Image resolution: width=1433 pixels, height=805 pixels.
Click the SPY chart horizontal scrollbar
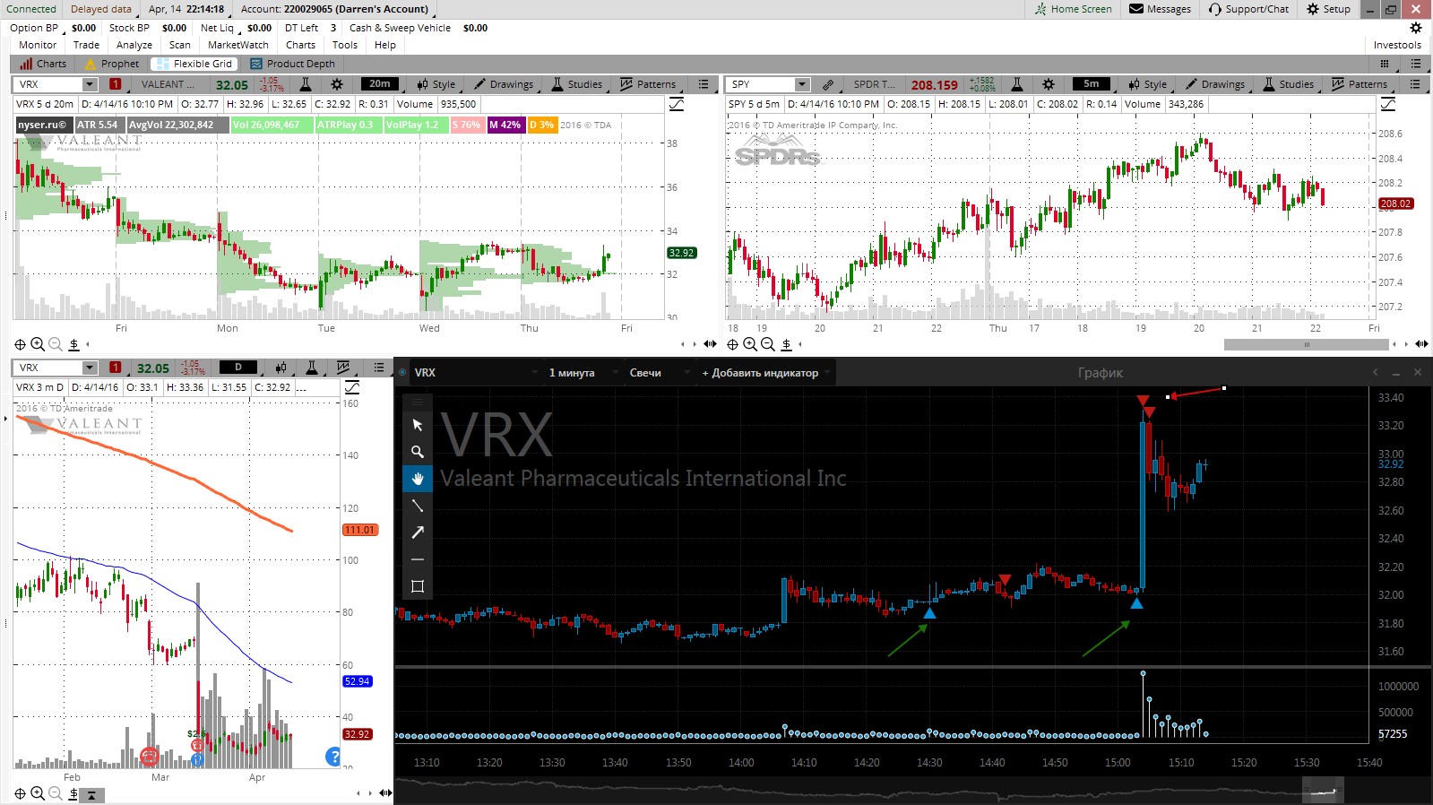pyautogui.click(x=1306, y=344)
